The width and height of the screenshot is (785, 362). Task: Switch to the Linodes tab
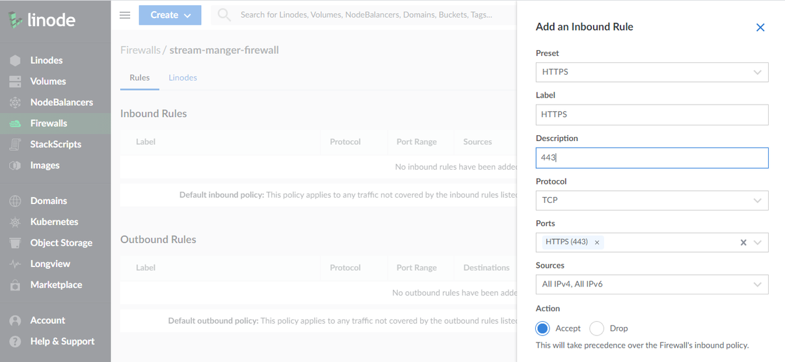point(183,77)
